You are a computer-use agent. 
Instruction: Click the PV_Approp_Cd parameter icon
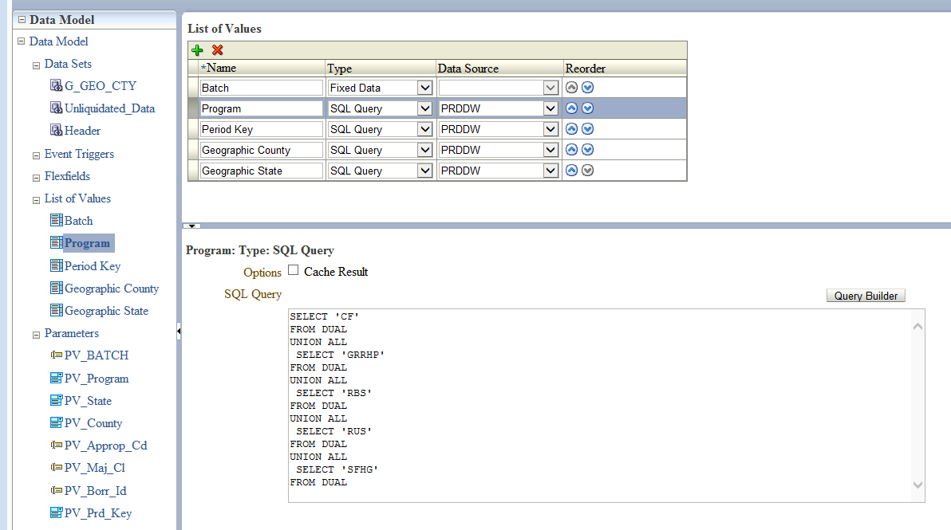tap(57, 446)
